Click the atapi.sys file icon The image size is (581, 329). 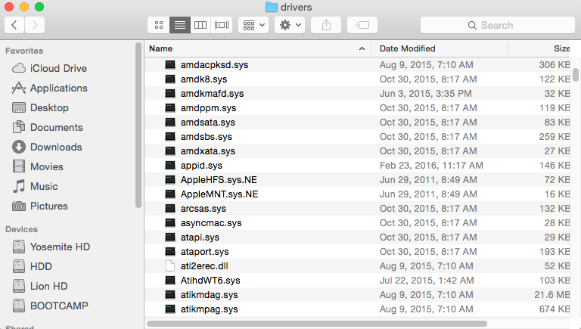(x=170, y=237)
